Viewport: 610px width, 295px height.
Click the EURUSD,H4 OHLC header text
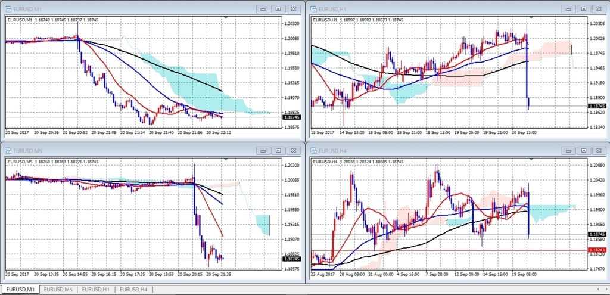(x=358, y=162)
